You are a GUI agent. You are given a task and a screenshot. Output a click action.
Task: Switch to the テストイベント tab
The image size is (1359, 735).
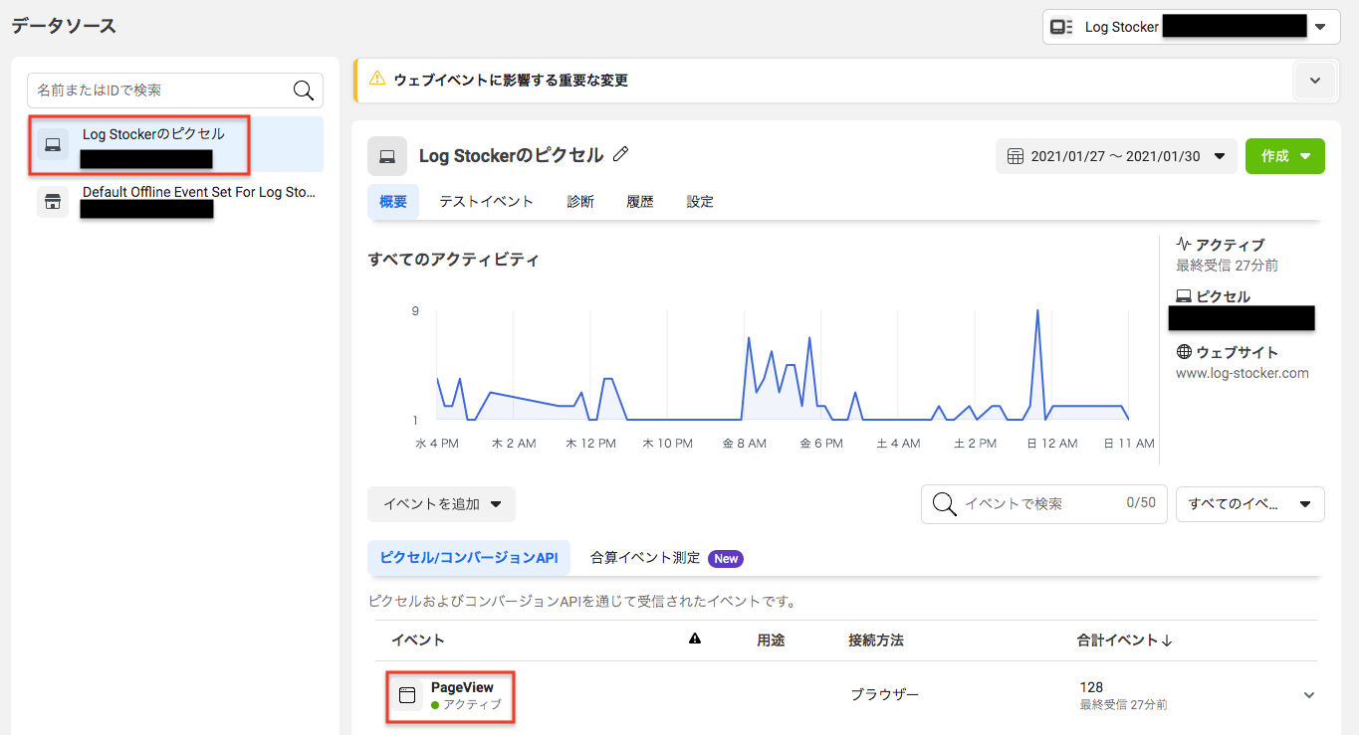[487, 201]
